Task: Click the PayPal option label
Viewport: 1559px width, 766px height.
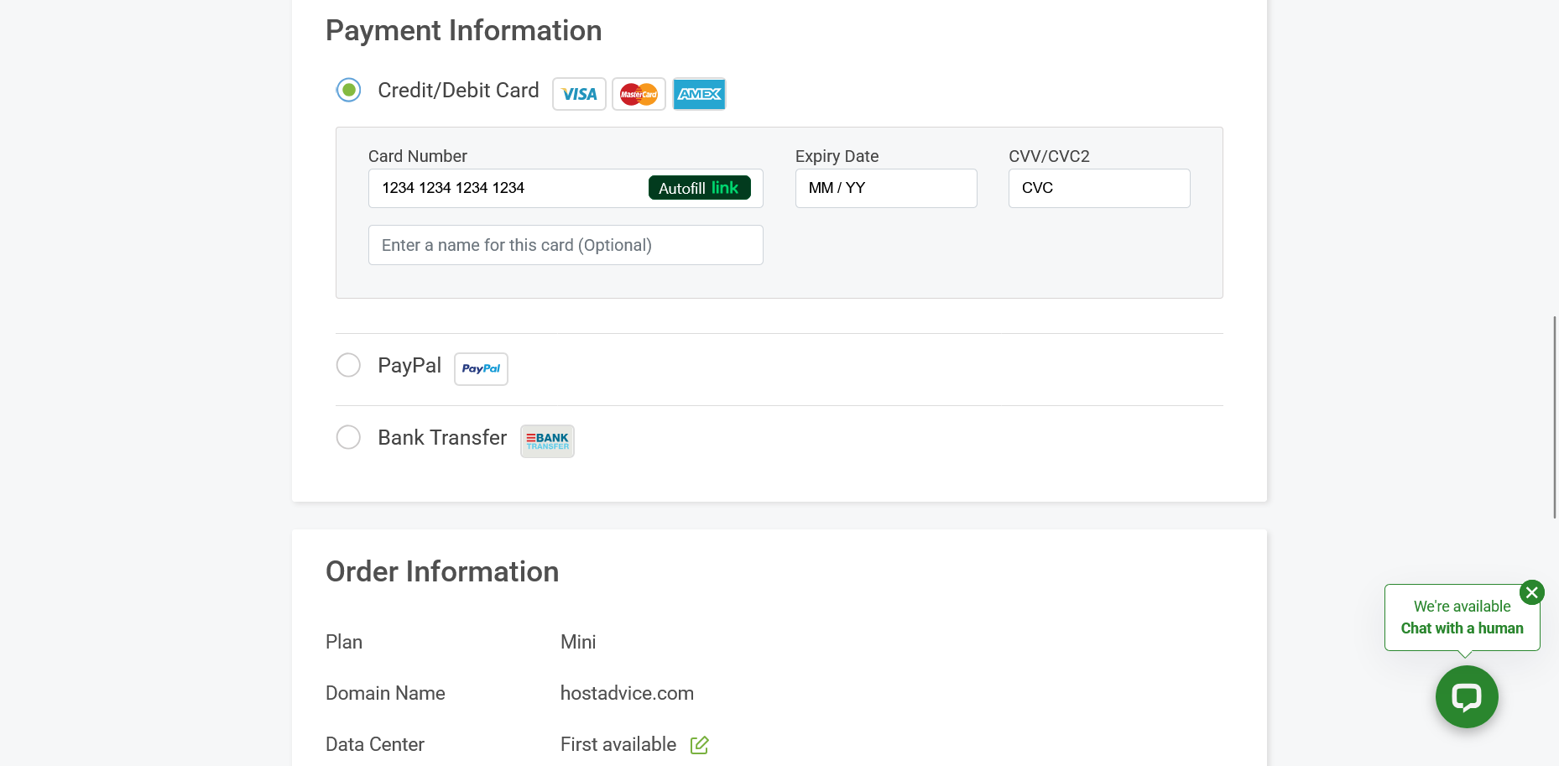Action: pyautogui.click(x=409, y=365)
